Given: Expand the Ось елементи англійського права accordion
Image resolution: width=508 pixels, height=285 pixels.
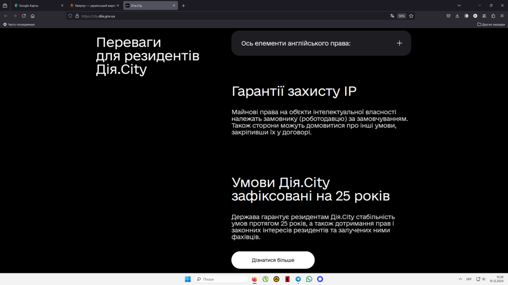Looking at the screenshot, I should tap(321, 43).
